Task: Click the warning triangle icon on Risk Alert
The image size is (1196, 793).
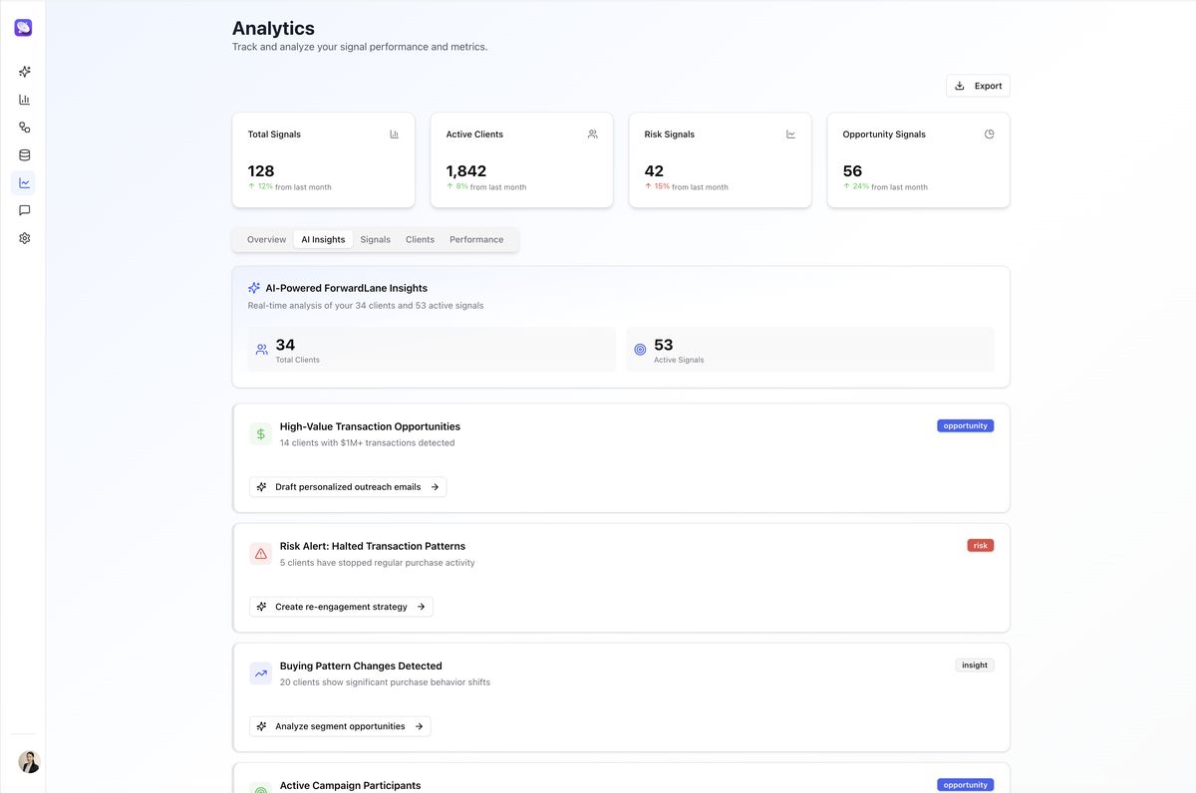Action: click(x=260, y=554)
